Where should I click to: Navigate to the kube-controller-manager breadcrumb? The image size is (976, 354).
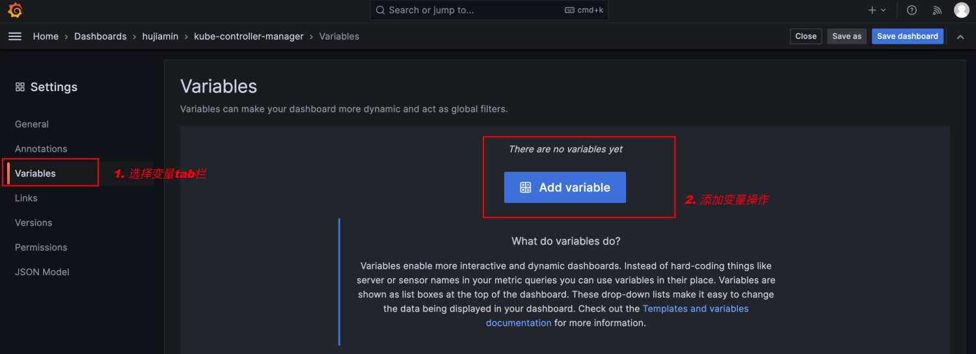(249, 36)
